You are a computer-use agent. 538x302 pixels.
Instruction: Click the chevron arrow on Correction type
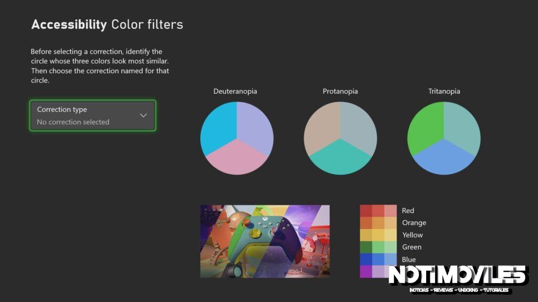(142, 115)
